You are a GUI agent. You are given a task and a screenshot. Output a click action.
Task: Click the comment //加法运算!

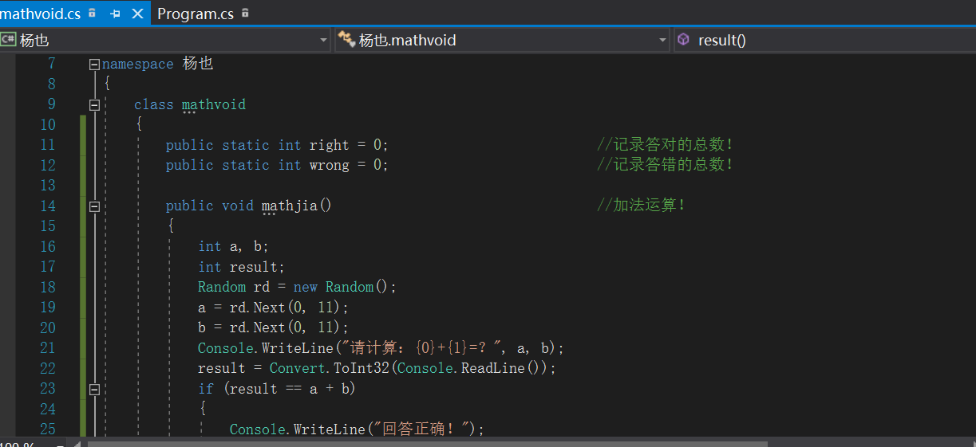click(642, 206)
